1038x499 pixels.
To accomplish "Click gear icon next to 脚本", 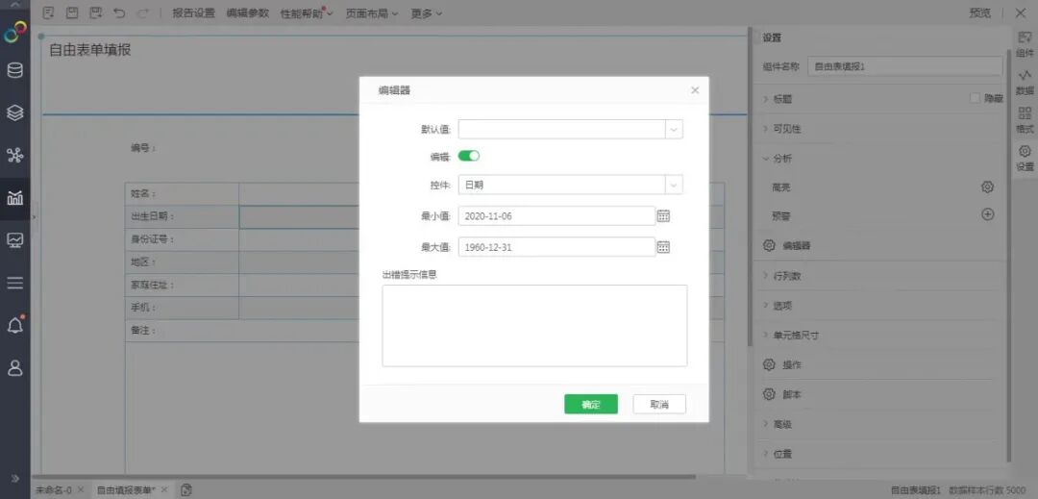I will click(769, 394).
